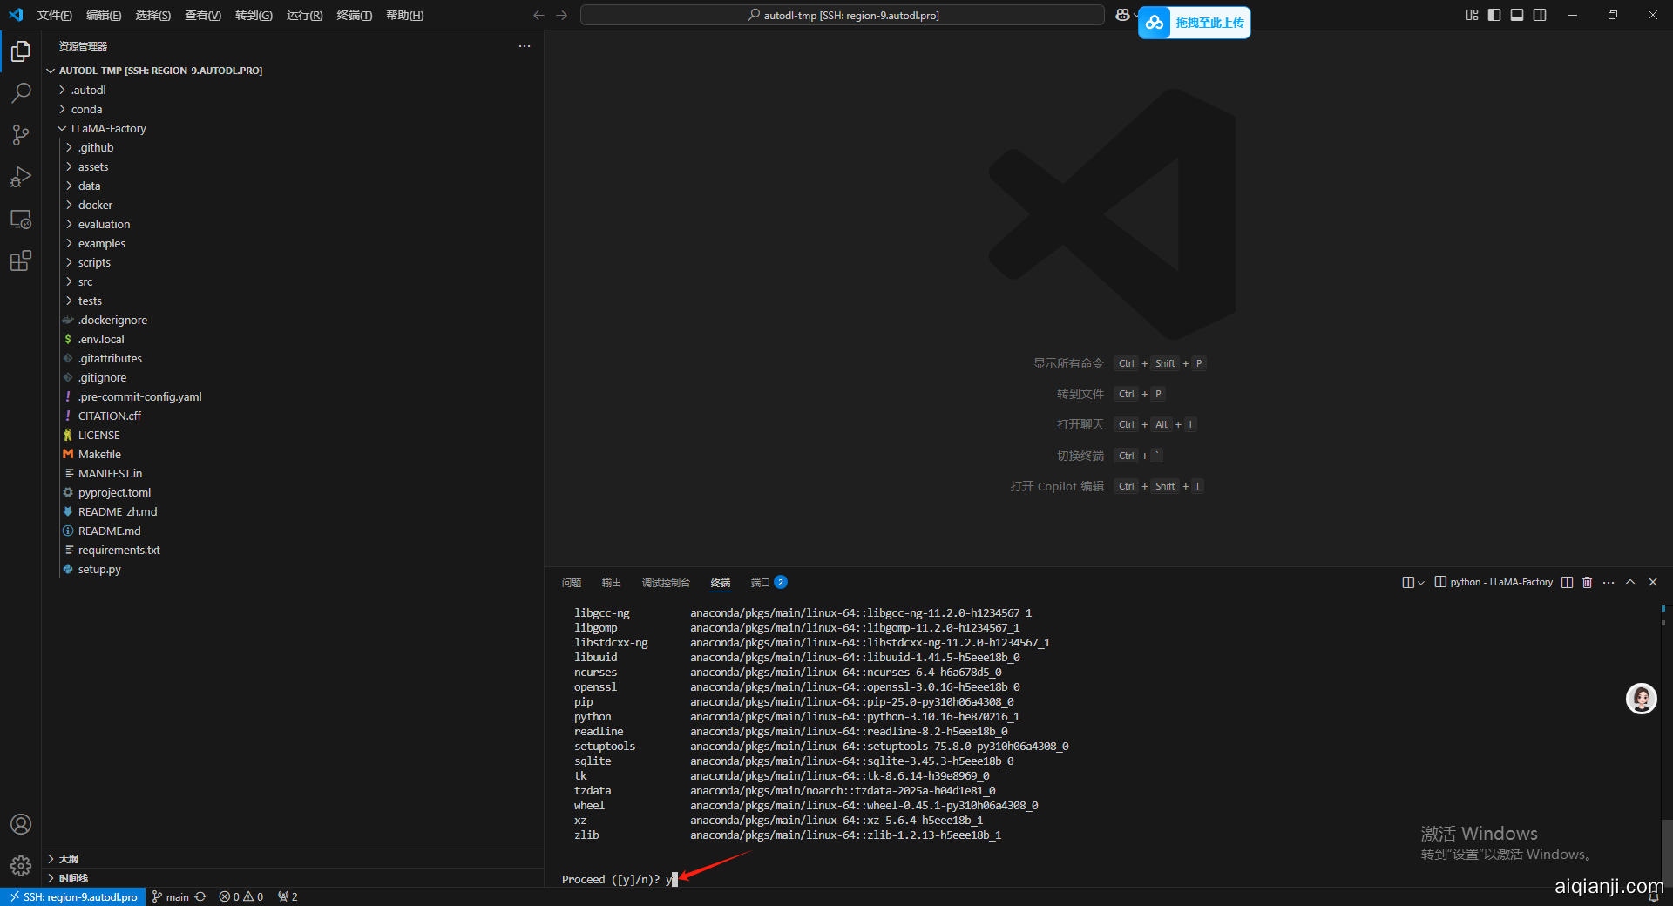Open Run and Debug view
The image size is (1673, 906).
click(x=21, y=177)
